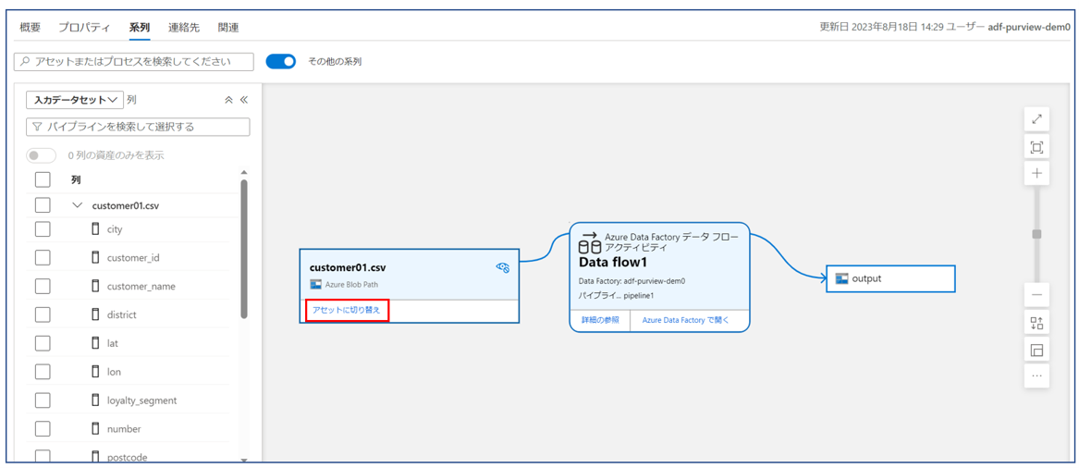
Task: Open the more options ellipsis in canvas toolbar
Action: pyautogui.click(x=1036, y=376)
